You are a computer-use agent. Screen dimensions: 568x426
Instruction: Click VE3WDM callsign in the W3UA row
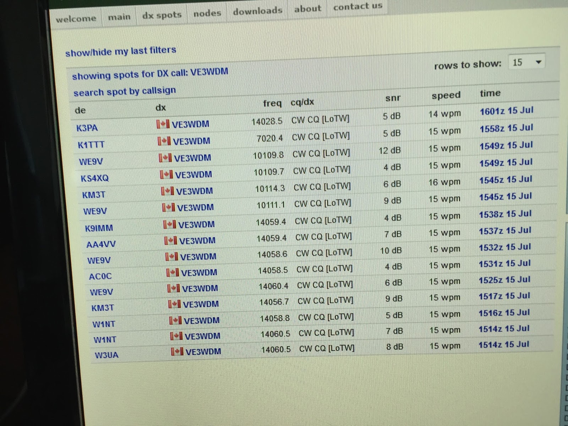[204, 351]
